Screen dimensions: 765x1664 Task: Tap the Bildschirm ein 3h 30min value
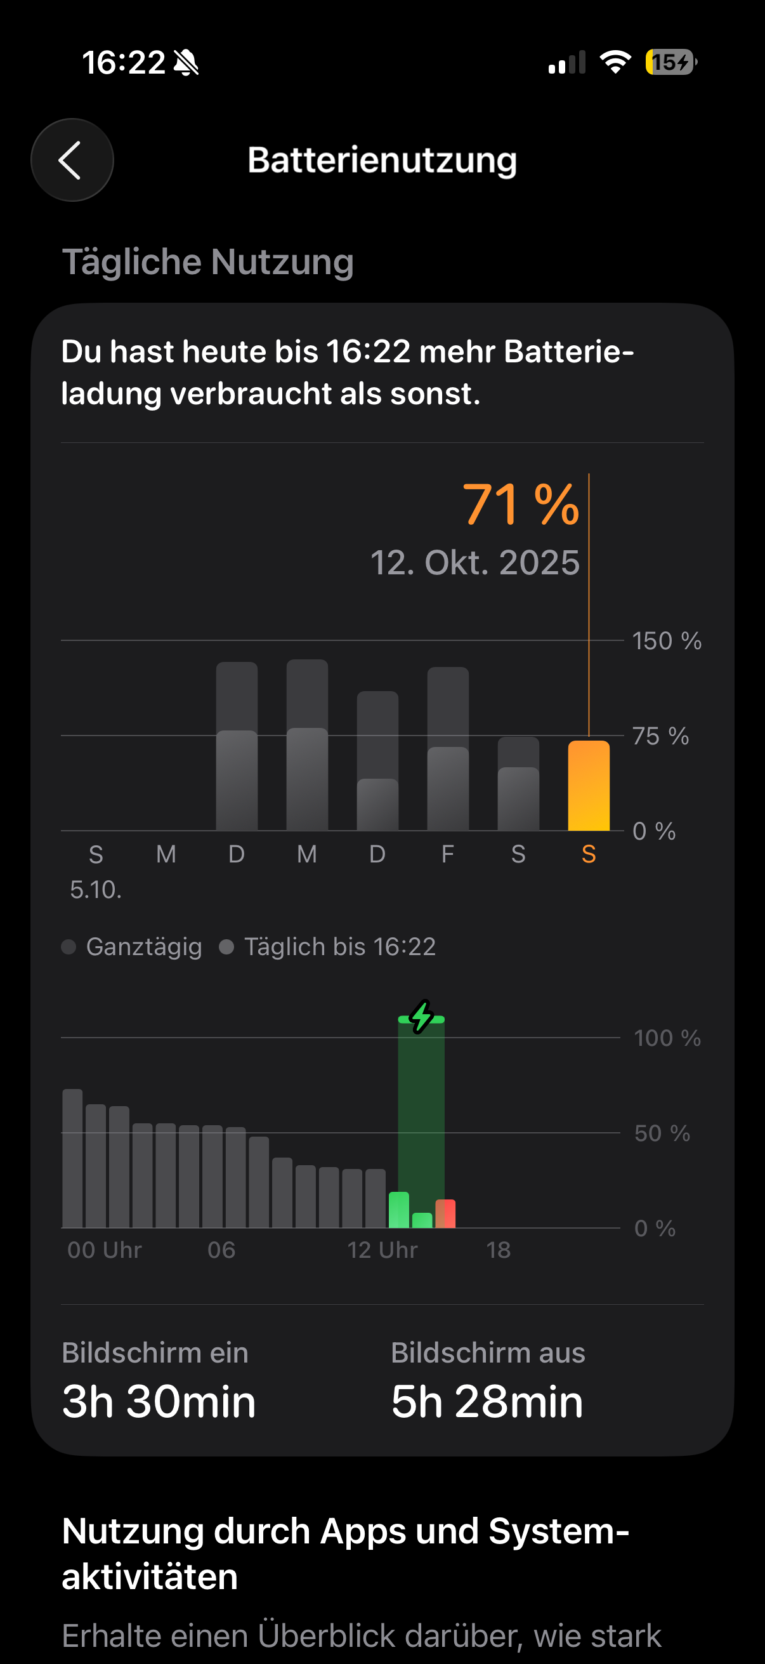pos(159,1401)
